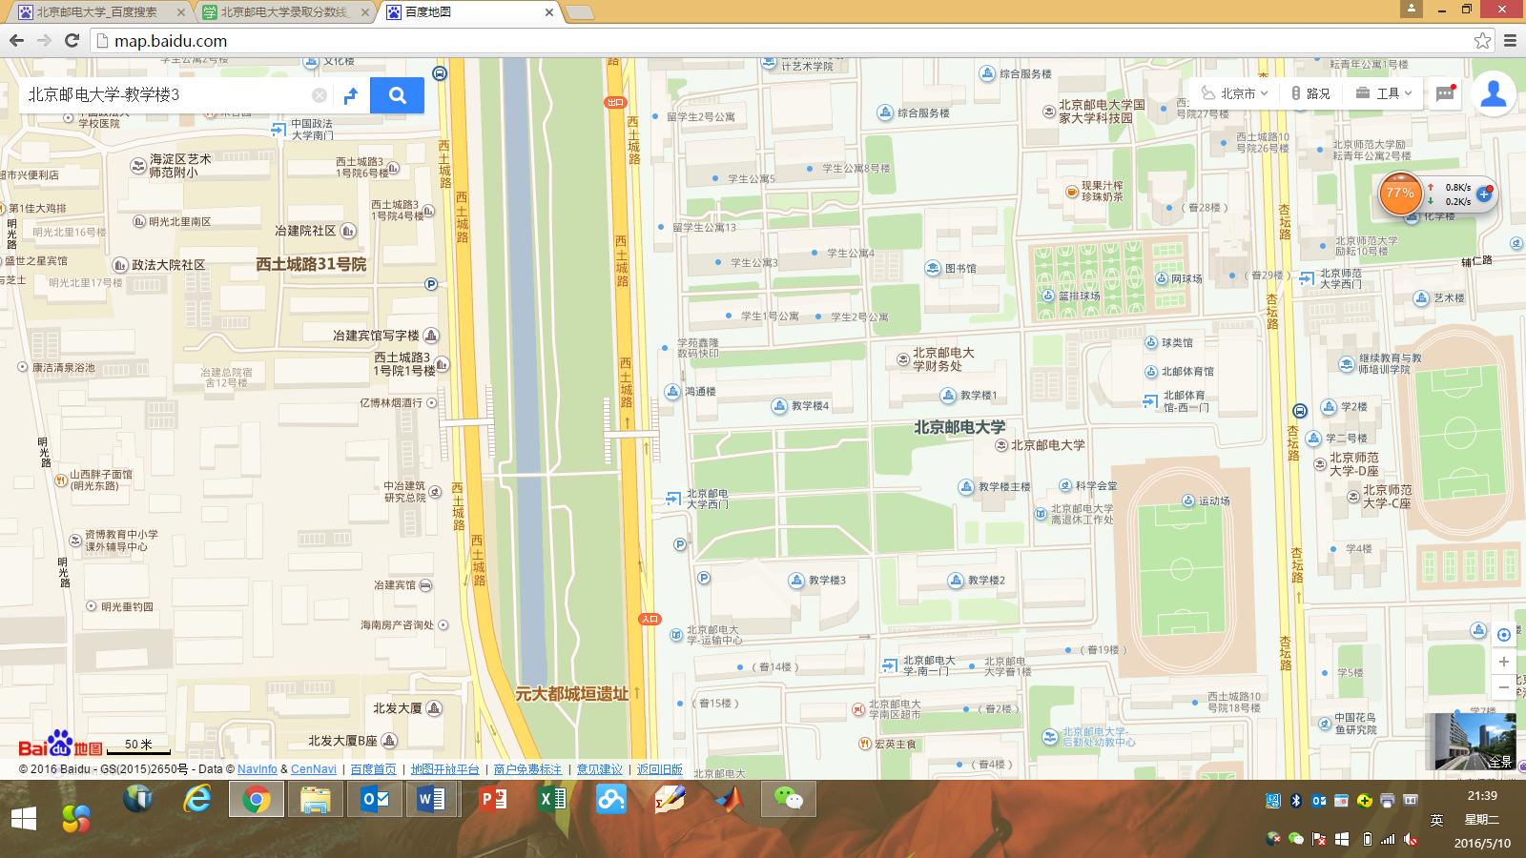Click the user account avatar

pos(1494,93)
